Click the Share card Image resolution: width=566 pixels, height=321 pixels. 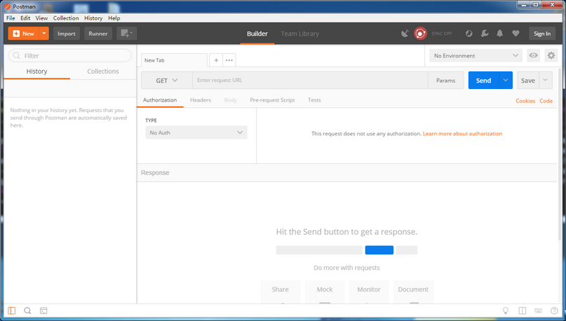click(281, 292)
